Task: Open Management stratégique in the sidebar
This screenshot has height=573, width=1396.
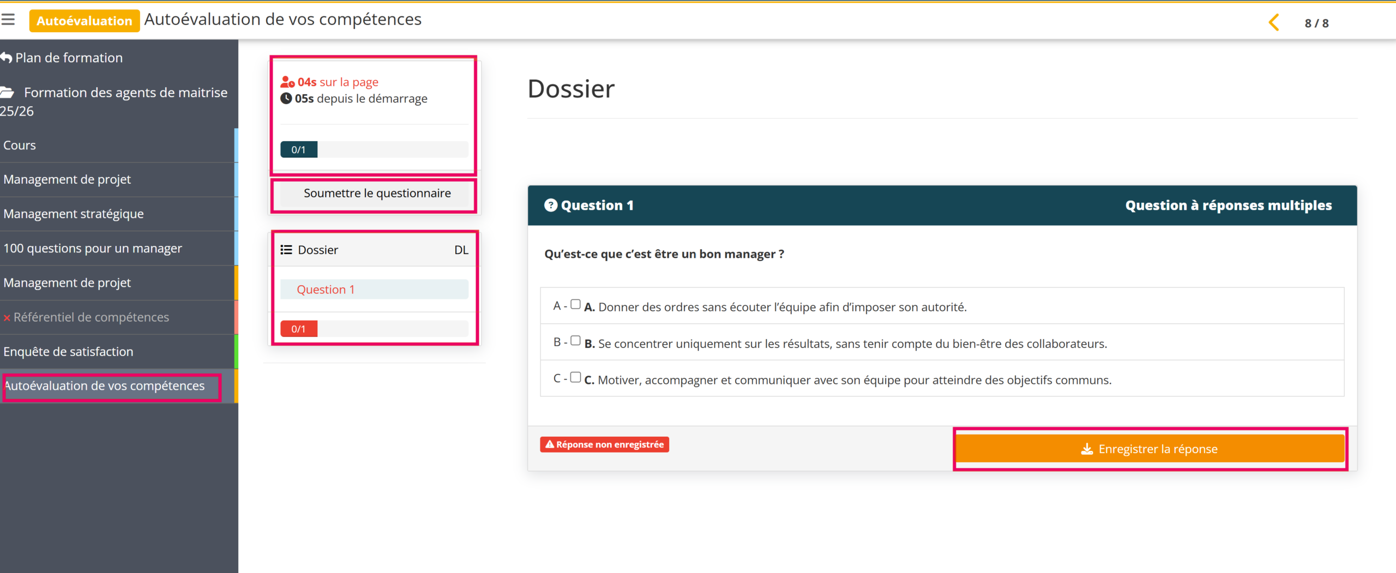Action: [x=74, y=214]
